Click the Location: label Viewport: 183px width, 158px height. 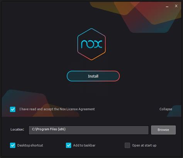click(x=17, y=129)
